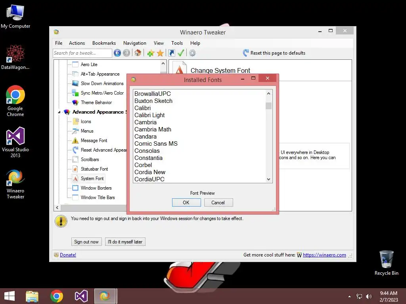Image resolution: width=406 pixels, height=304 pixels.
Task: Open the Help menu
Action: pyautogui.click(x=195, y=43)
